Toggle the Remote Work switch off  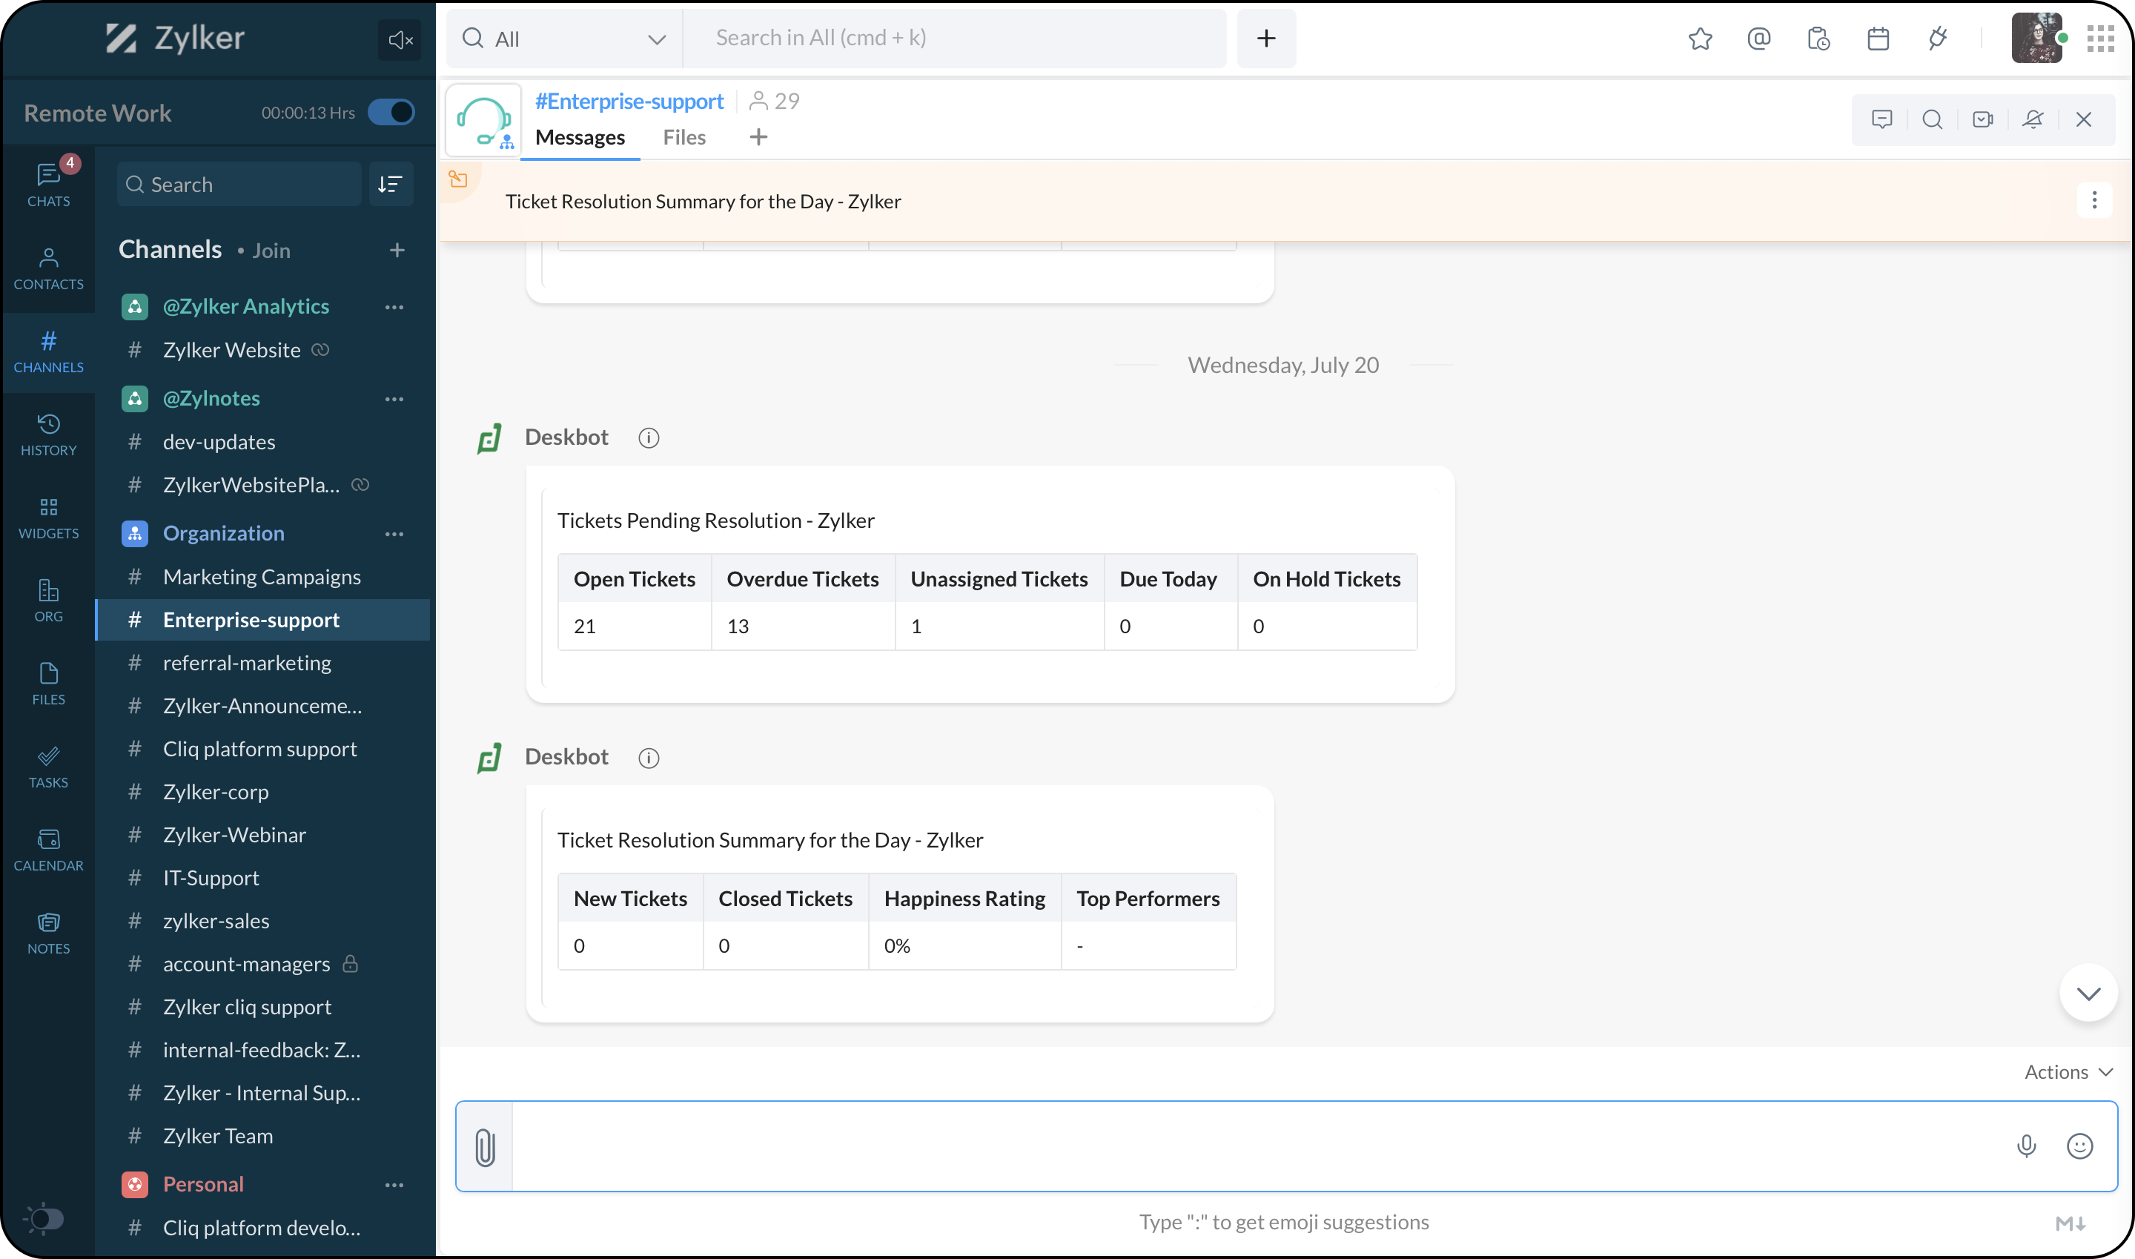coord(391,113)
